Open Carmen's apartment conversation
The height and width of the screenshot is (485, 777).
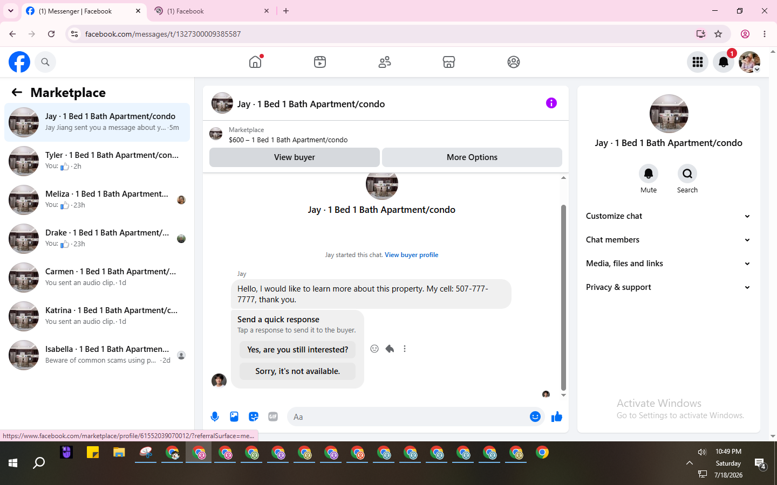[97, 278]
